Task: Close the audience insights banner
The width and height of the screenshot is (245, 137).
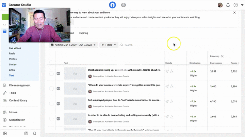Action: click(234, 13)
